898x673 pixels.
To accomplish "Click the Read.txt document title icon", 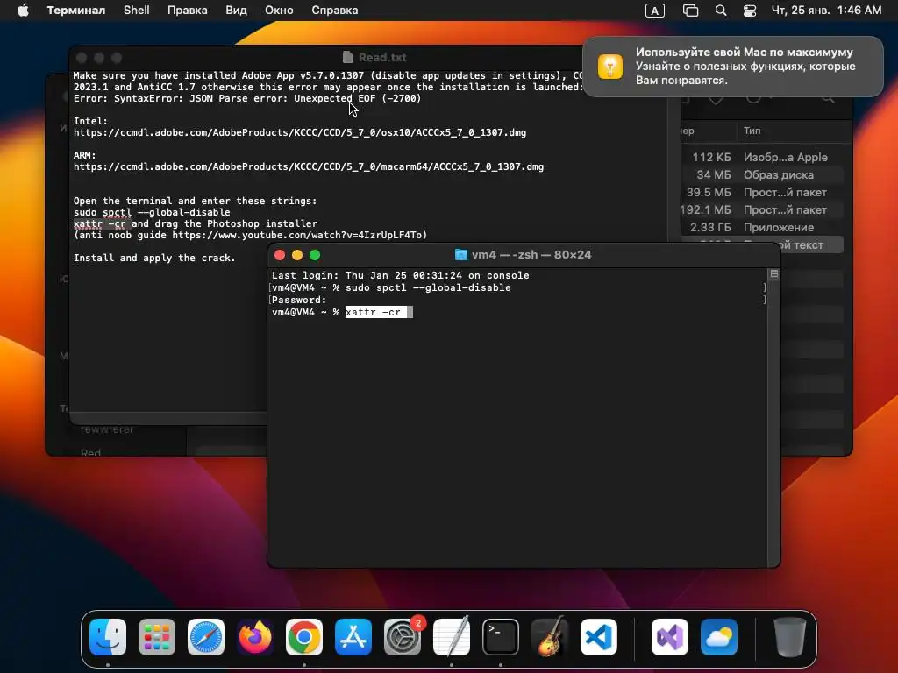I will 347,57.
